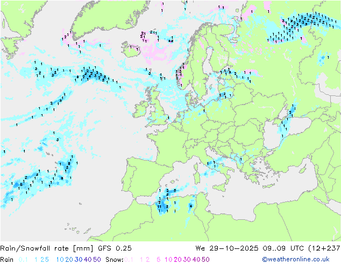Image resolution: width=341 pixels, height=264 pixels.
Task: Click the "09..09 UTC" time text
Action: (283, 248)
